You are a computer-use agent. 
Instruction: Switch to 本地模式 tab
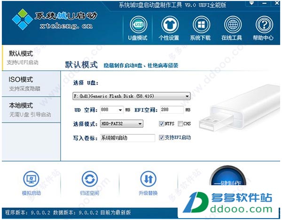31,110
